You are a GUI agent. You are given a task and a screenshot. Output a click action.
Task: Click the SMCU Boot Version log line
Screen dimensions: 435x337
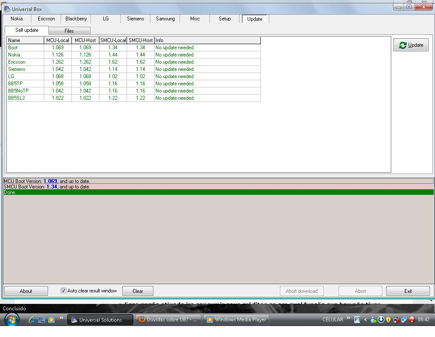(x=218, y=187)
